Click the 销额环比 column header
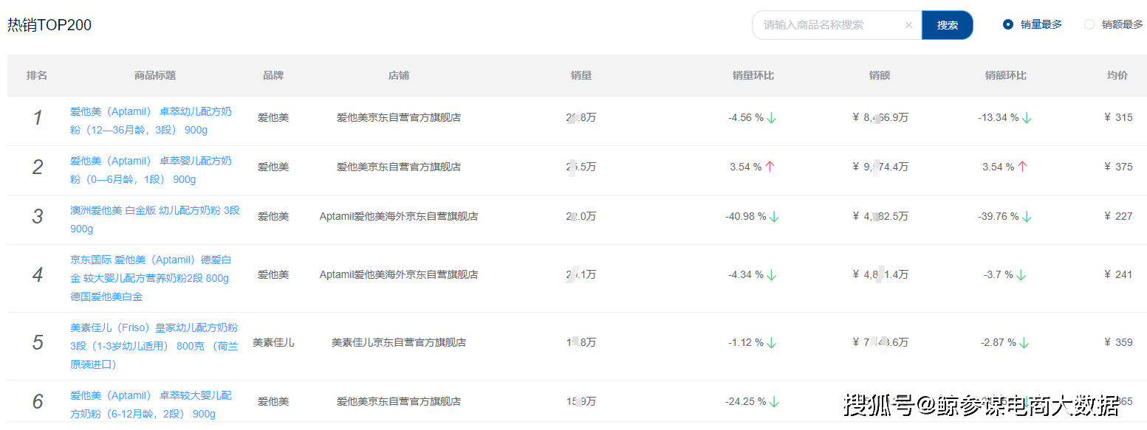Viewport: 1147px width, 430px height. (1006, 75)
